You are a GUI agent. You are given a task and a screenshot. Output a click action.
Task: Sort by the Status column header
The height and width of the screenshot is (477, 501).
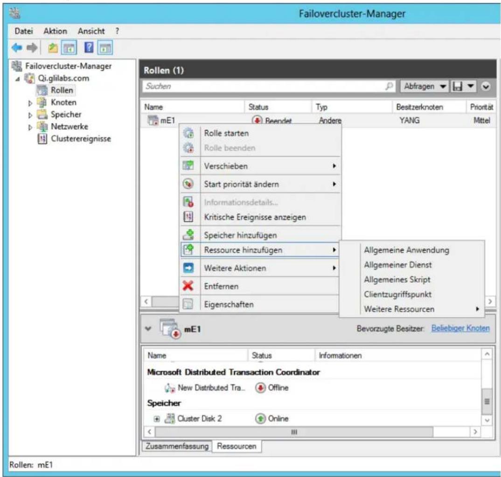[278, 107]
